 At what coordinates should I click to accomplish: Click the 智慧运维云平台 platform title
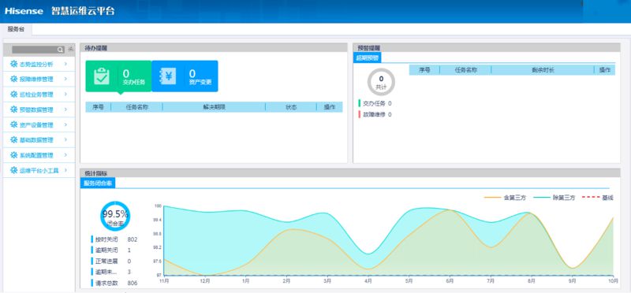click(84, 11)
